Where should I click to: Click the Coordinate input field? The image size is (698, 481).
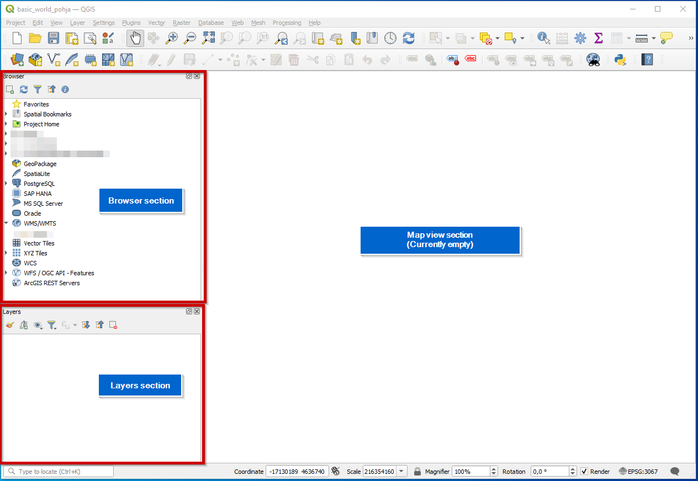297,472
